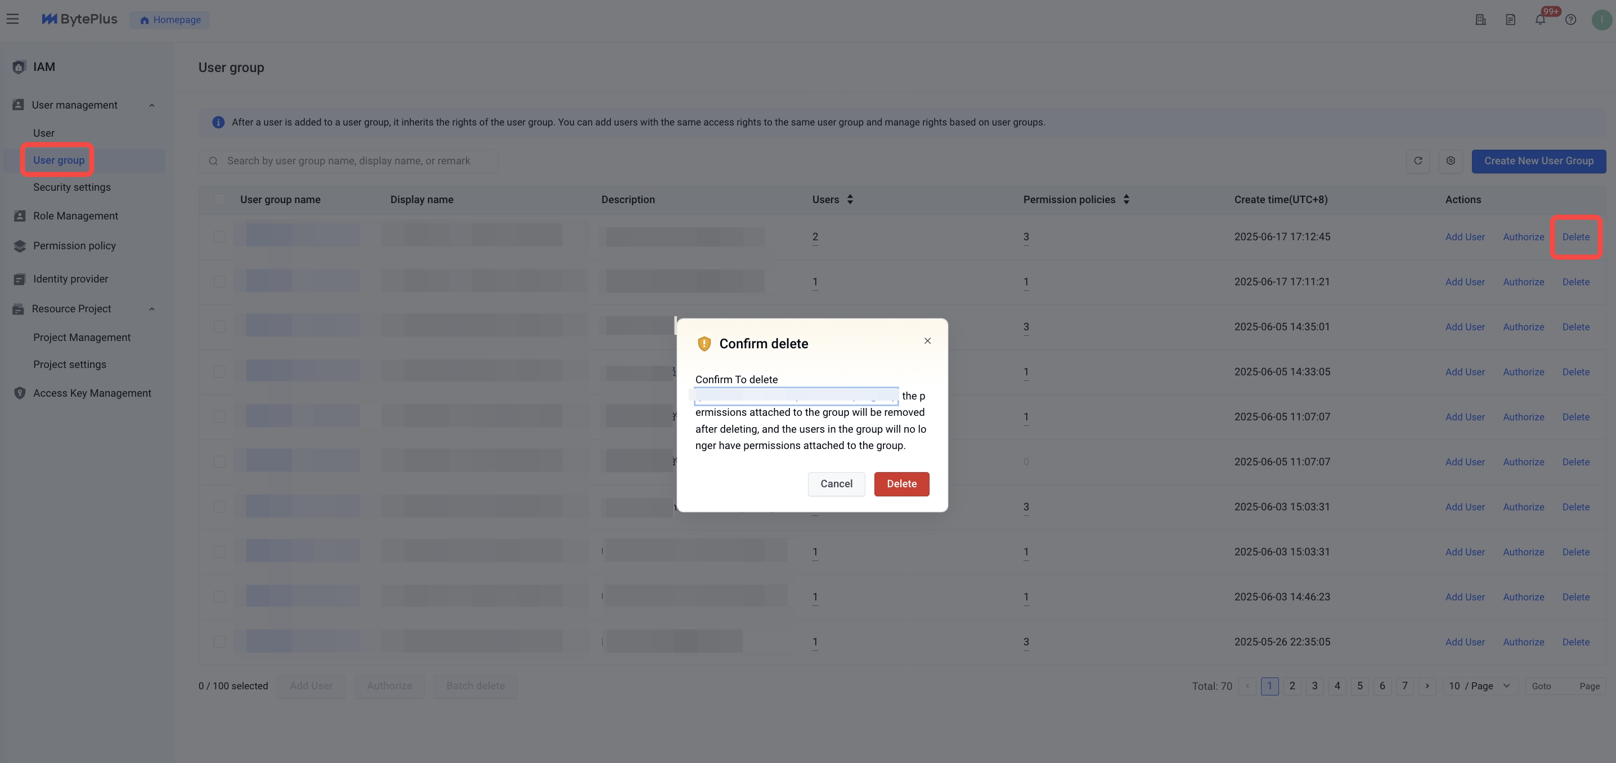1616x763 pixels.
Task: Open table column settings gear icon
Action: [x=1451, y=160]
